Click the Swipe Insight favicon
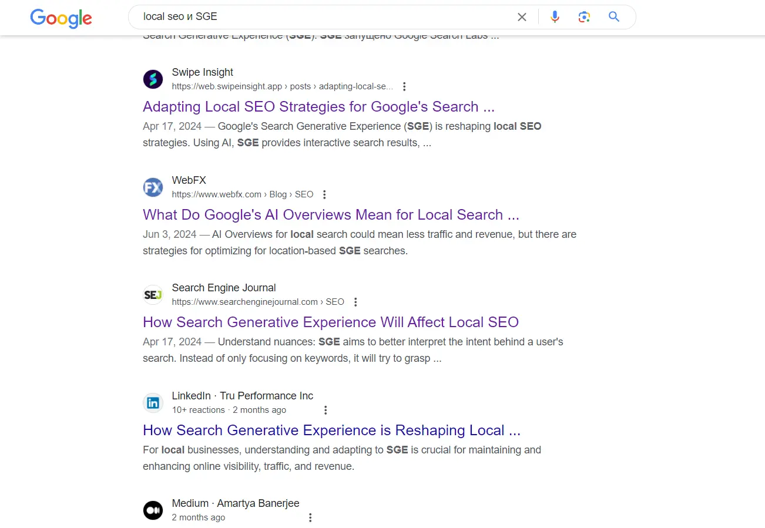The height and width of the screenshot is (528, 765). coord(153,79)
